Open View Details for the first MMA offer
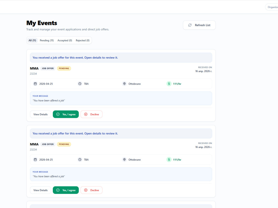The image size is (278, 208). (x=40, y=114)
